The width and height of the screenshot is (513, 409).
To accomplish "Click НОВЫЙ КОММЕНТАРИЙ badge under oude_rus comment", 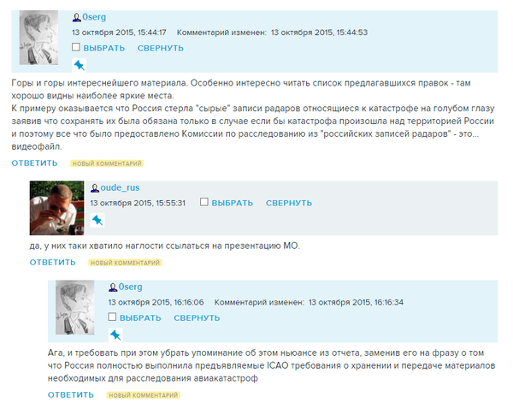I will coord(125,263).
